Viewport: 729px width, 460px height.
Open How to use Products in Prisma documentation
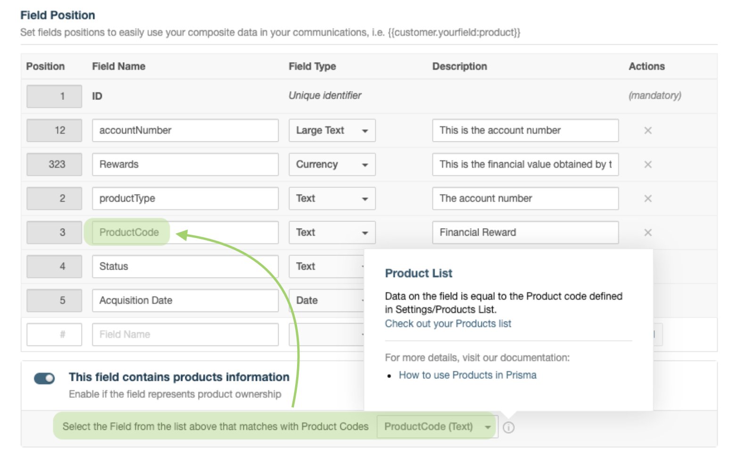click(x=467, y=375)
